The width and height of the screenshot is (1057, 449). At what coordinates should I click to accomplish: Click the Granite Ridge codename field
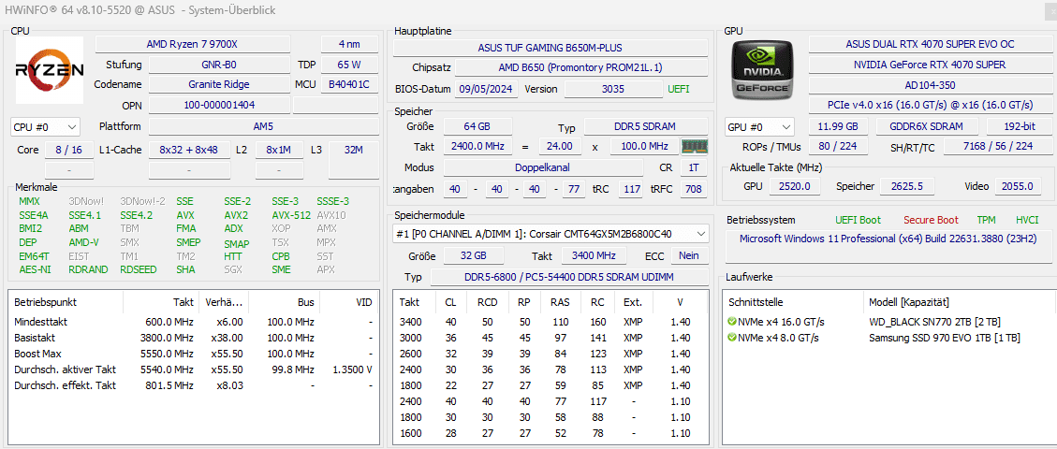[219, 85]
